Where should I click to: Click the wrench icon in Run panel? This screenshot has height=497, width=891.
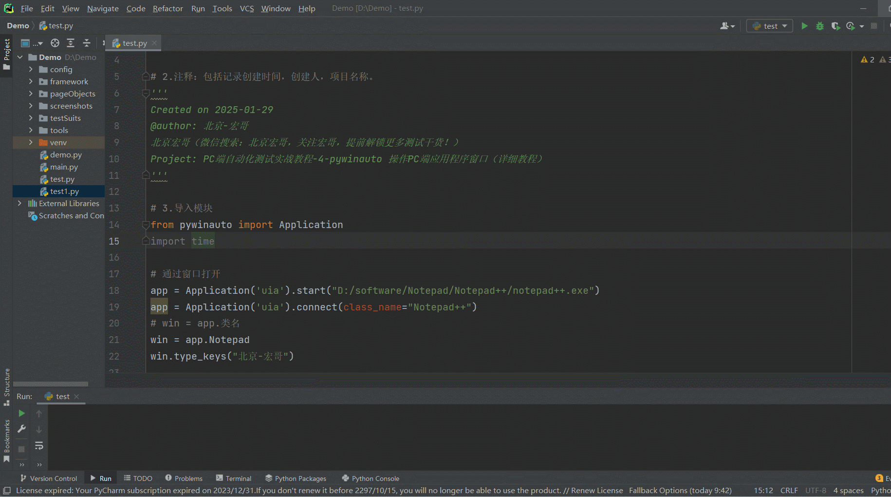(21, 429)
